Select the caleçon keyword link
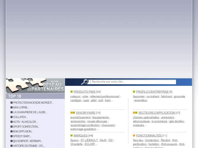This screenshot has width=198, height=148. click(x=75, y=96)
